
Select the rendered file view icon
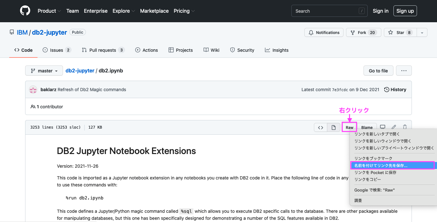point(334,127)
